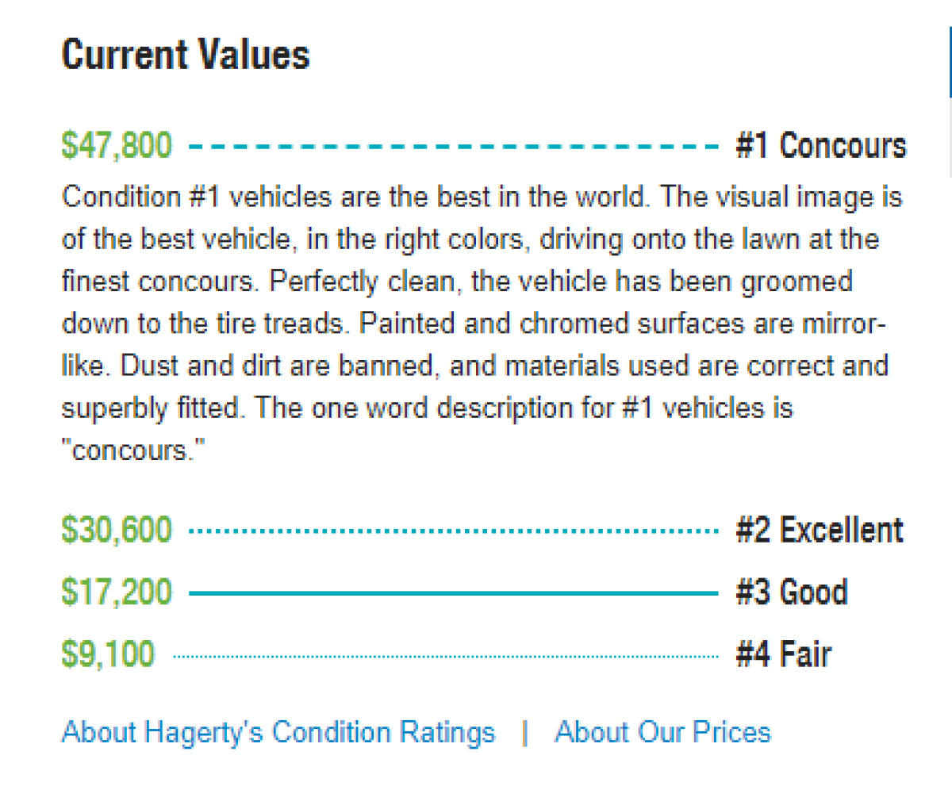This screenshot has width=952, height=809.
Task: Click the dotted line beside #2 Excellent
Action: pos(454,531)
